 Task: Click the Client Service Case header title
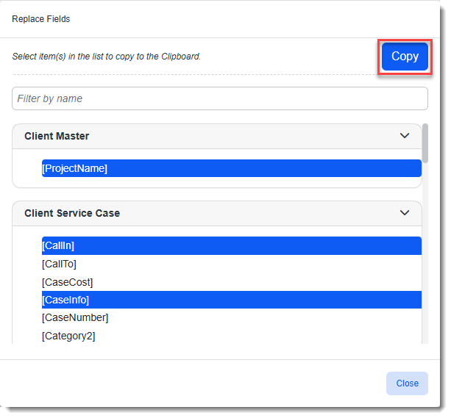72,213
